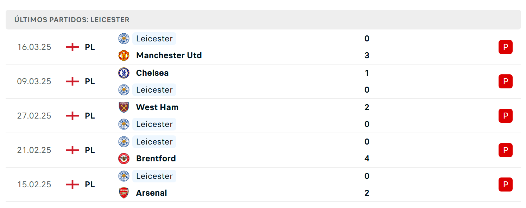The height and width of the screenshot is (208, 526).
Task: Click red P badge for Manchester Utd match
Action: (x=506, y=47)
